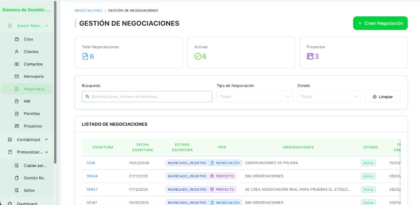
Task: Click the ESTADO ESCRITURA column header
Action: [x=182, y=147]
